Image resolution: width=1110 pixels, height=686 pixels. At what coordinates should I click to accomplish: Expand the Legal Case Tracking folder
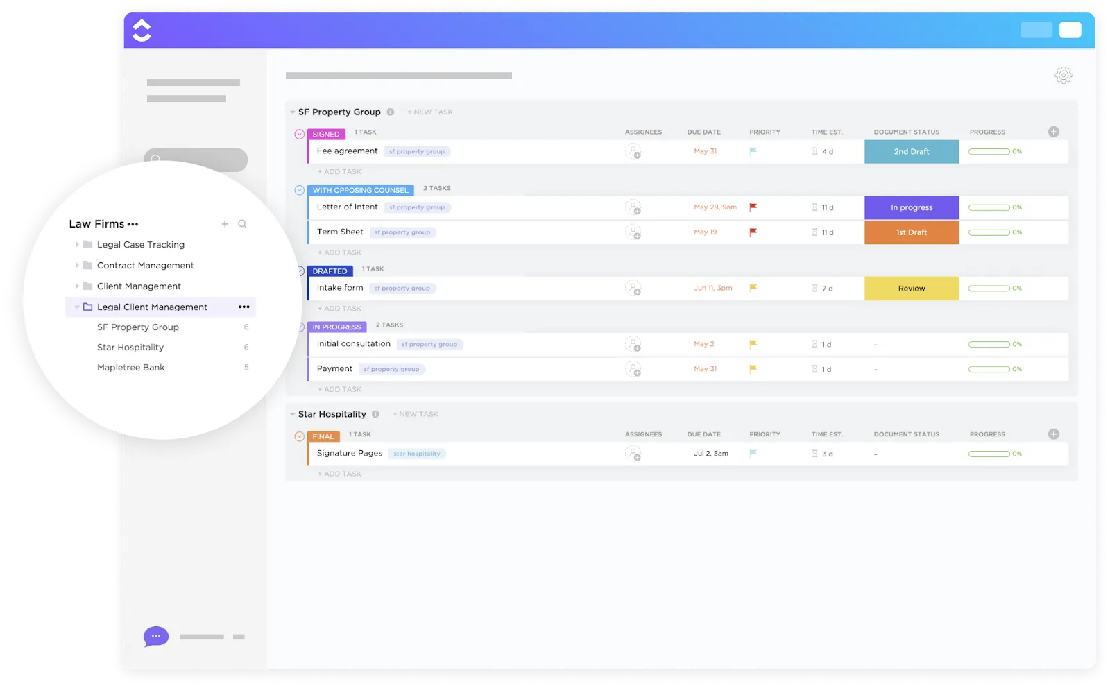click(77, 245)
